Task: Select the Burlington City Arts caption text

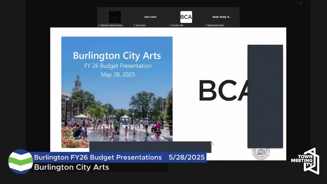Action: 72,167
